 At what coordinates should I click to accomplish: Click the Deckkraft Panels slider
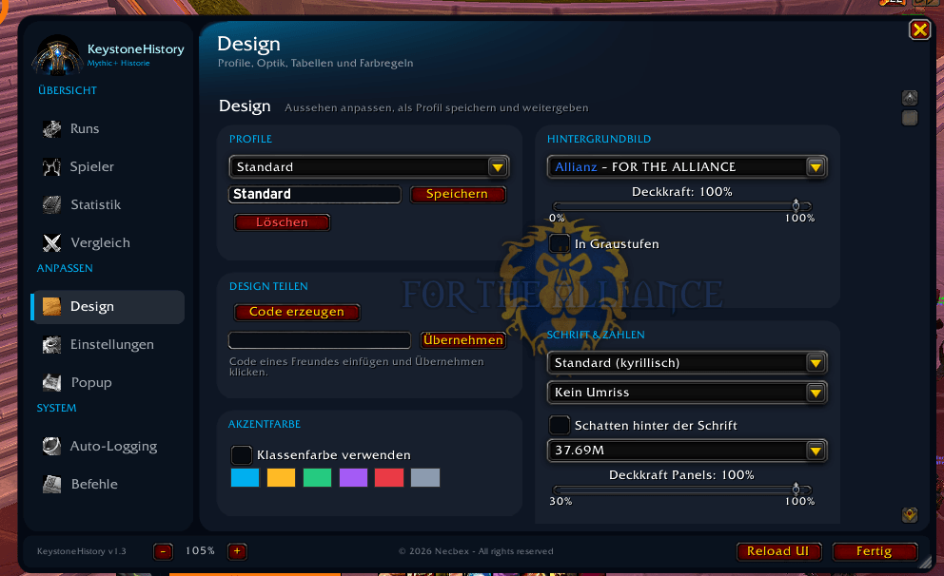point(682,490)
